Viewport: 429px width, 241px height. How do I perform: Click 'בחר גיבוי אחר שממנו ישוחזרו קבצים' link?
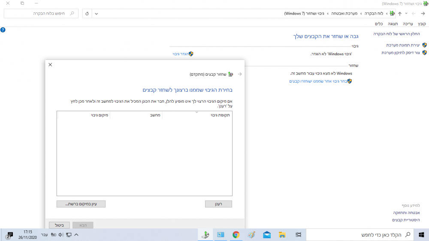coord(318,81)
